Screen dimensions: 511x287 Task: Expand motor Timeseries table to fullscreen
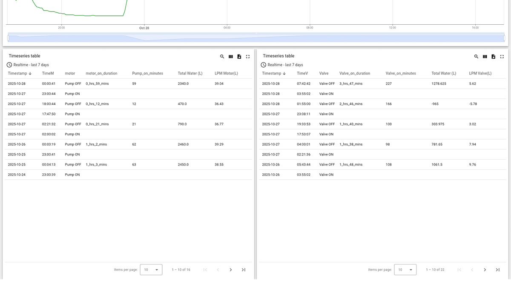(x=248, y=56)
